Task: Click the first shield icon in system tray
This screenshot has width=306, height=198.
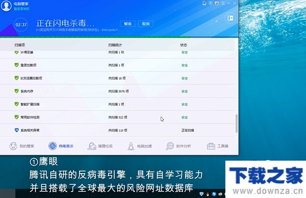Action: point(201,194)
